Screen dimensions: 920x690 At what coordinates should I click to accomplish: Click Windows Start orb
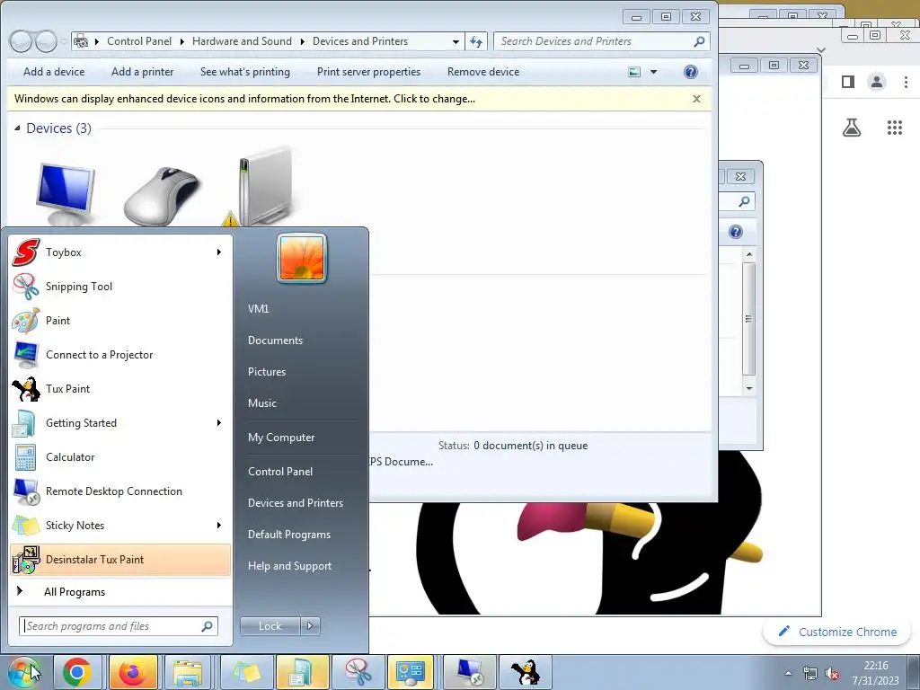click(22, 672)
